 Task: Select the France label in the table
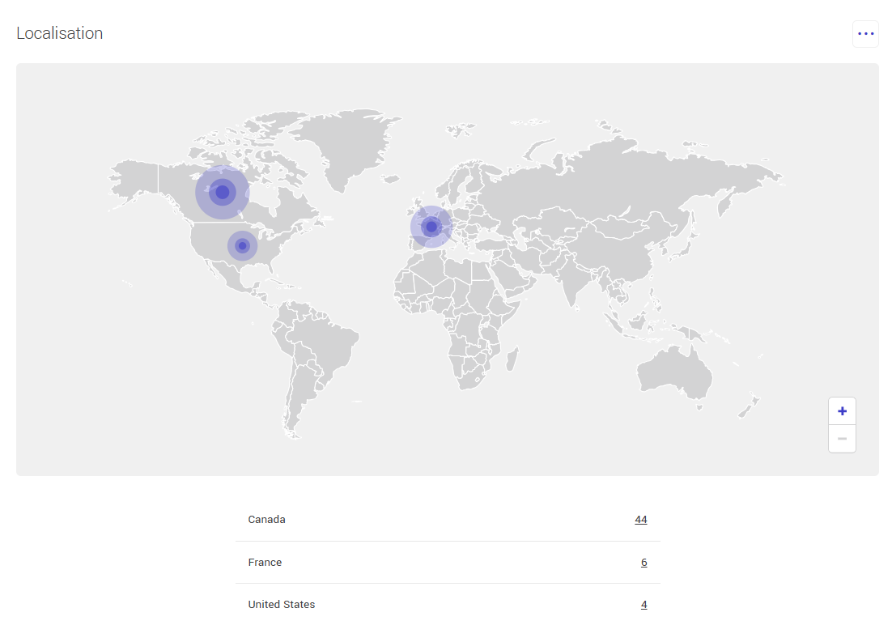coord(265,562)
